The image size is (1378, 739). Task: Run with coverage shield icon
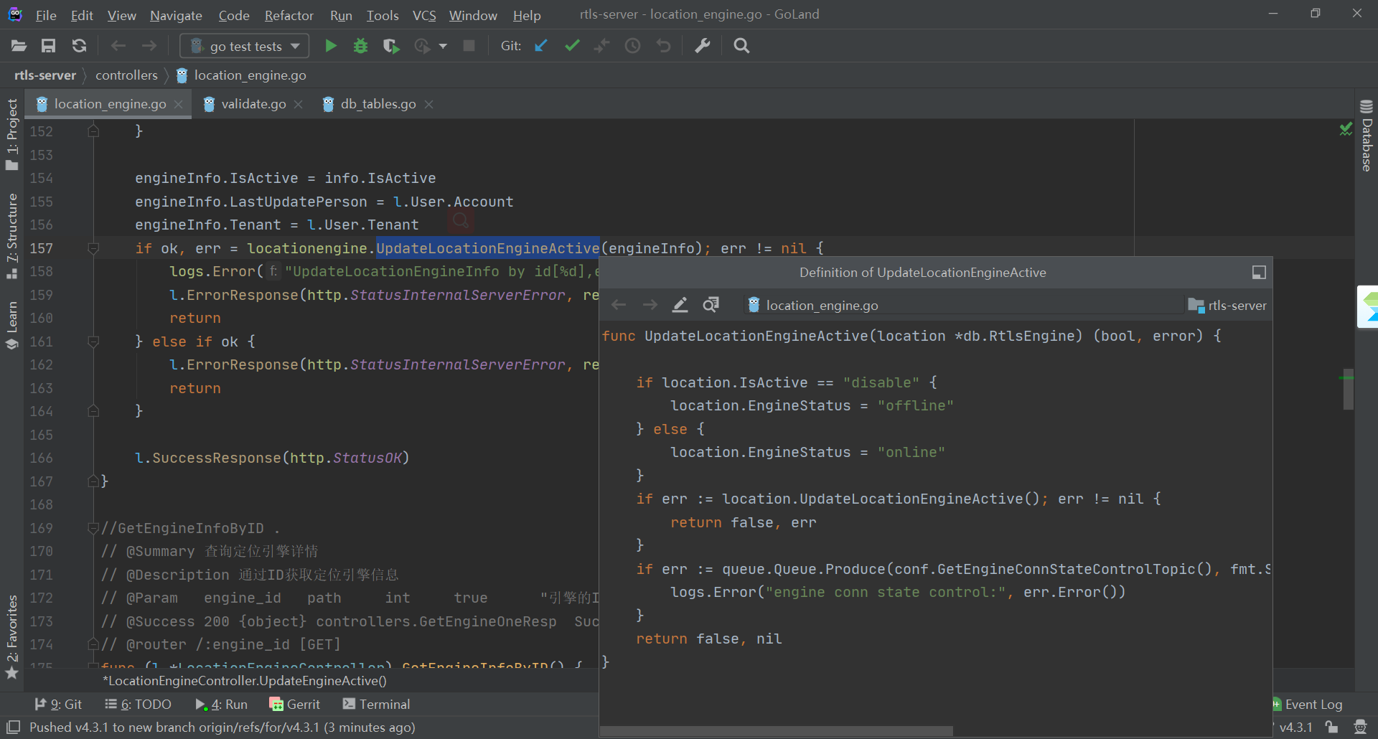391,46
